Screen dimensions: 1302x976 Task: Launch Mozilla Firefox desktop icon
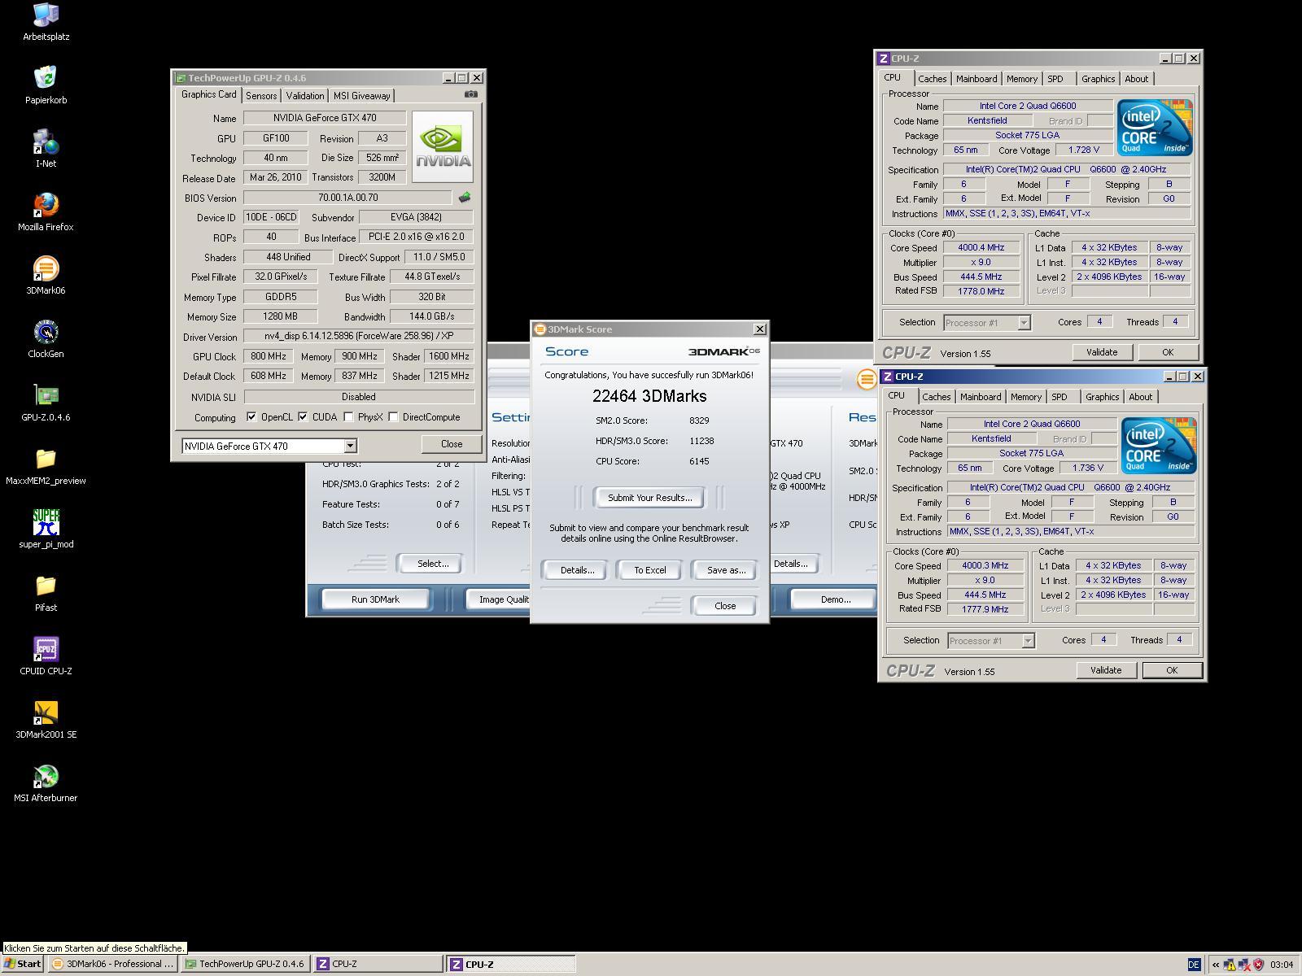(x=46, y=211)
